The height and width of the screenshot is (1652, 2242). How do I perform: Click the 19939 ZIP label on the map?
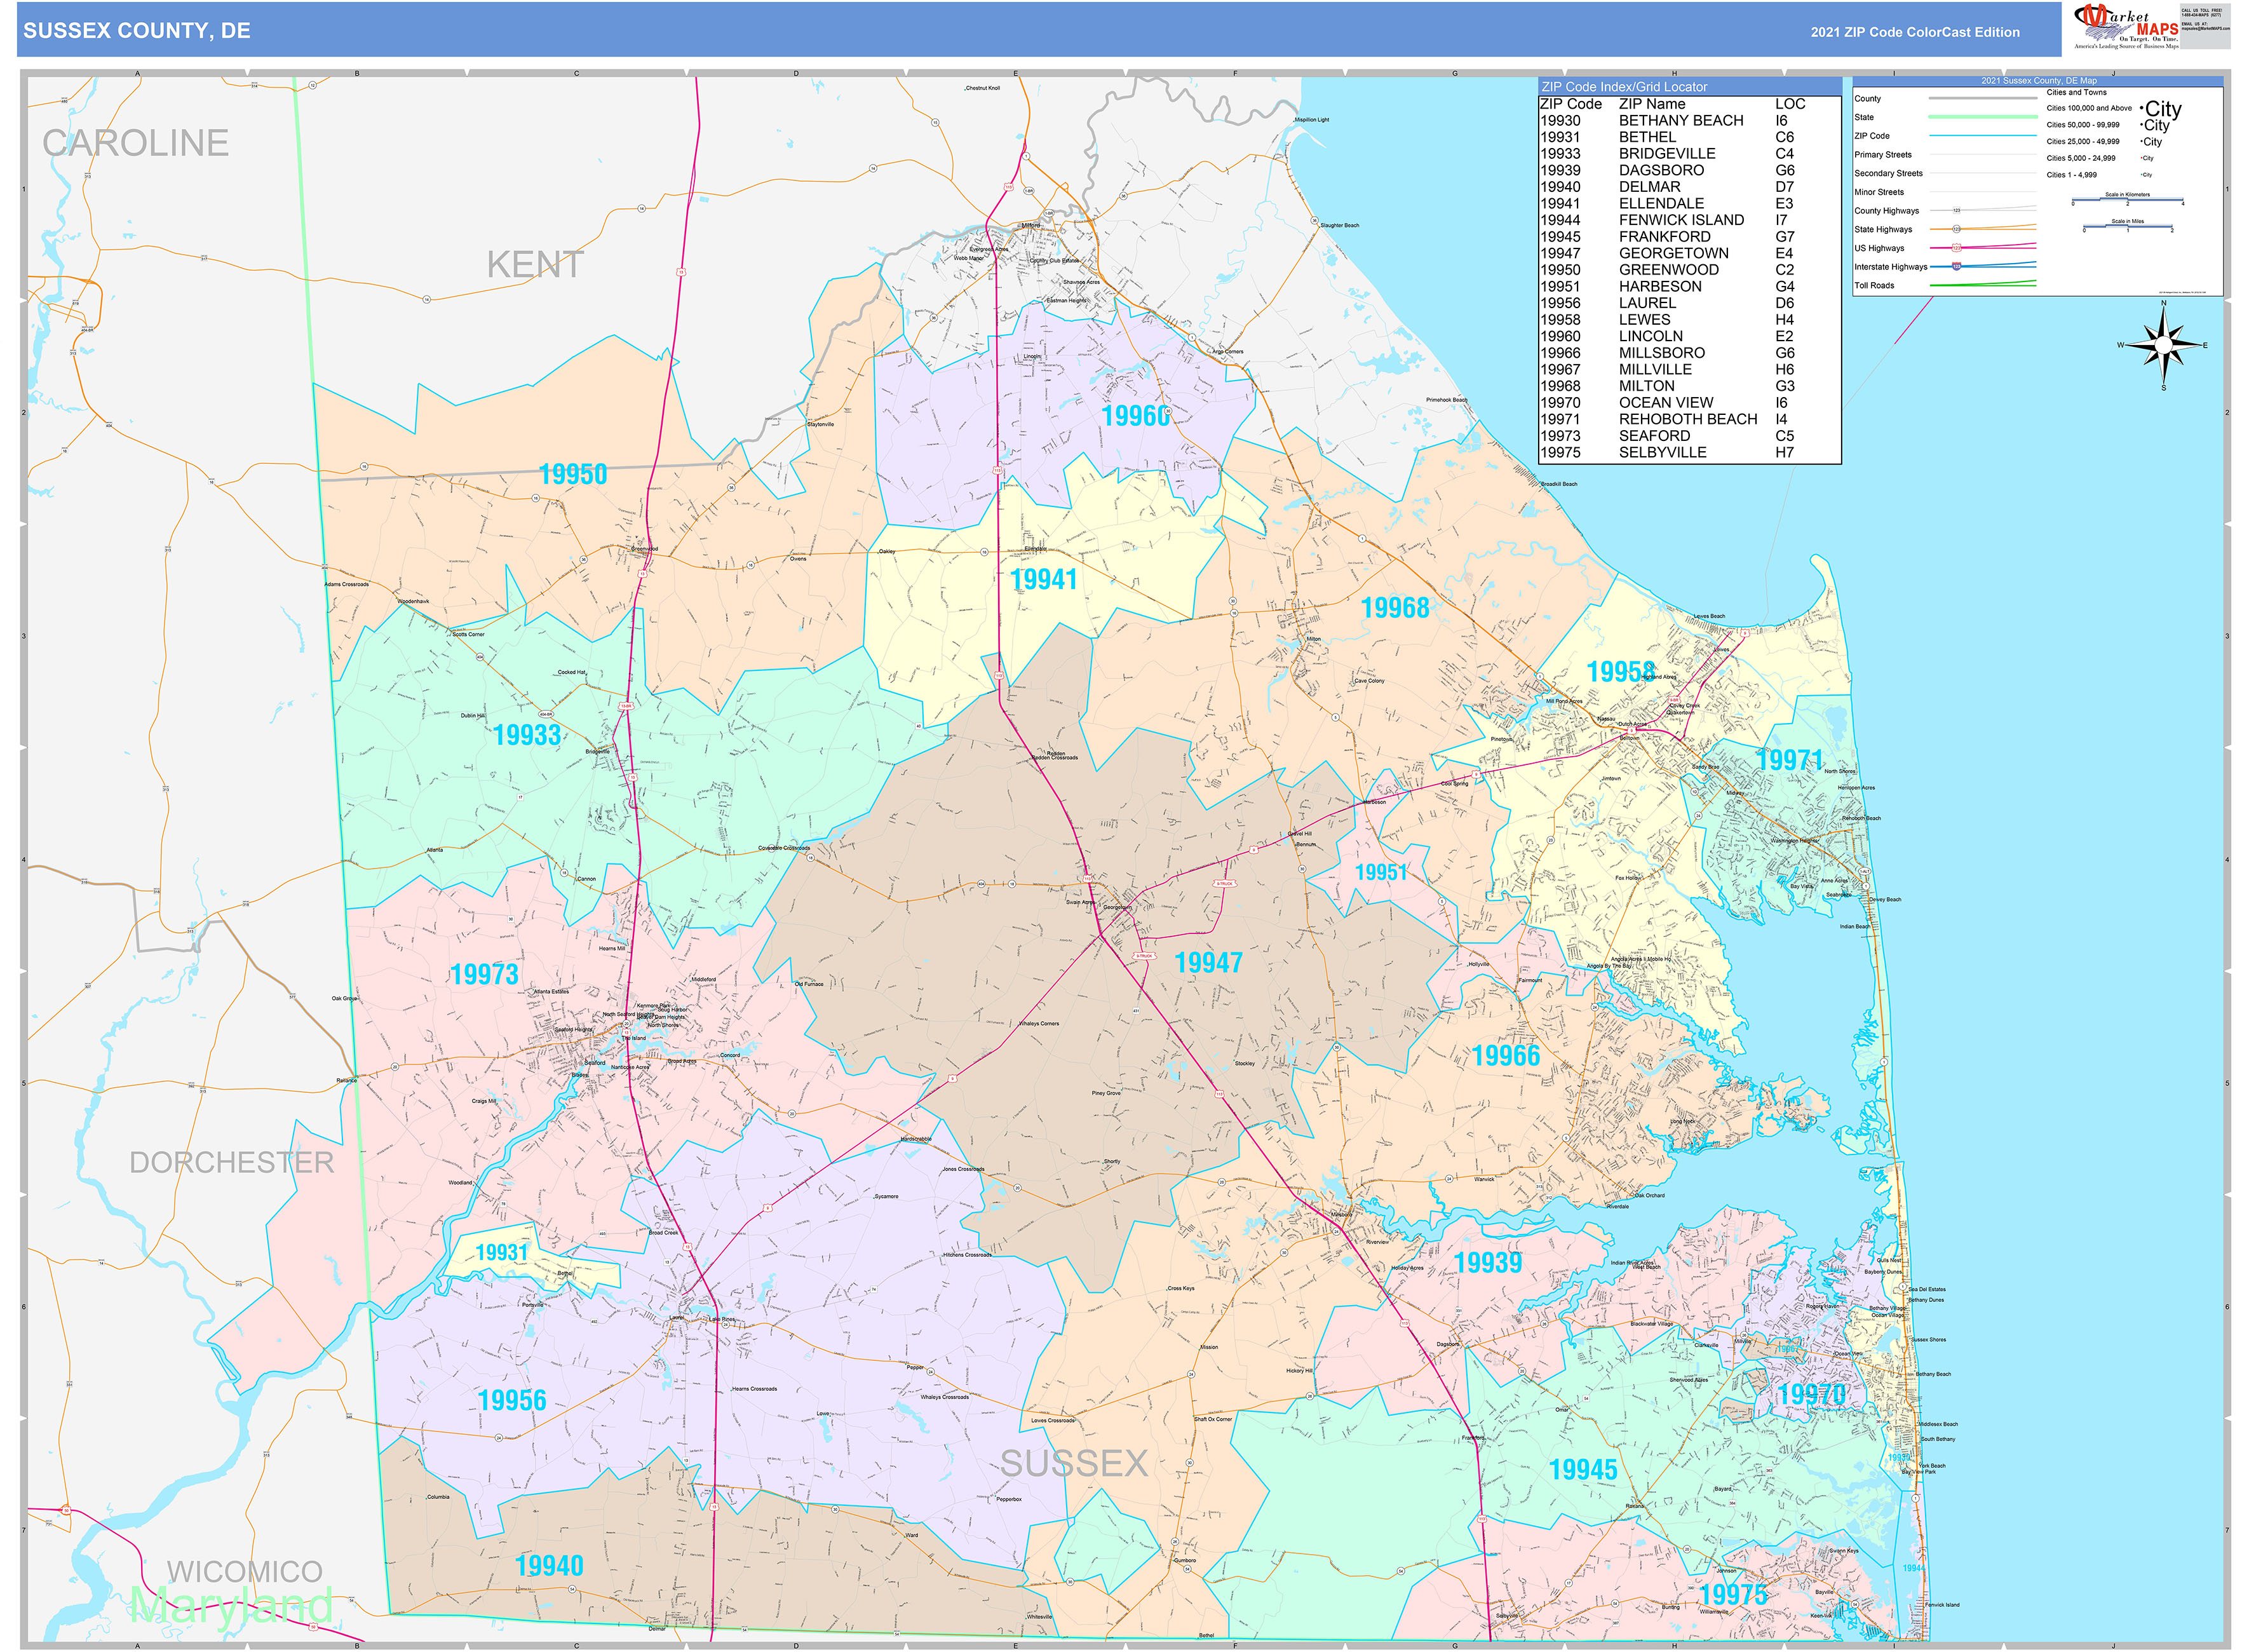(x=1488, y=1262)
